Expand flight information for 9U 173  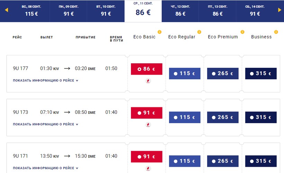point(46,124)
